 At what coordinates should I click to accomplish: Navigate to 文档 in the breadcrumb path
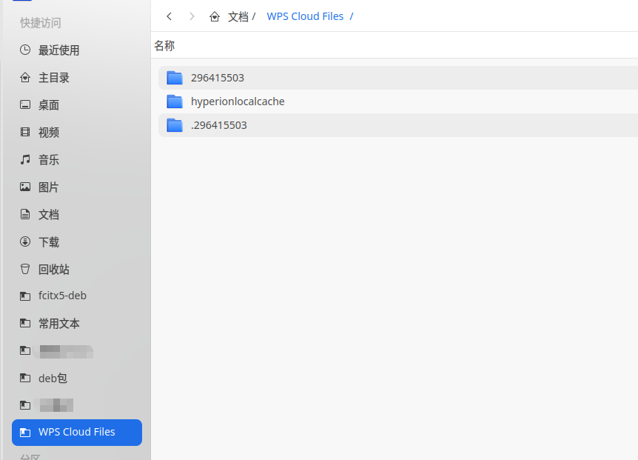pos(238,17)
